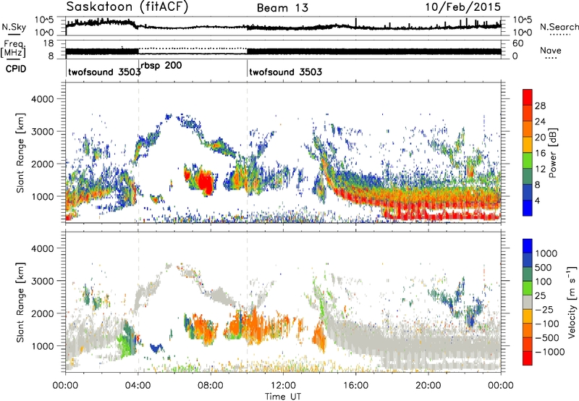Select the 'Beam 13' header label
579x401 pixels.
click(x=282, y=8)
